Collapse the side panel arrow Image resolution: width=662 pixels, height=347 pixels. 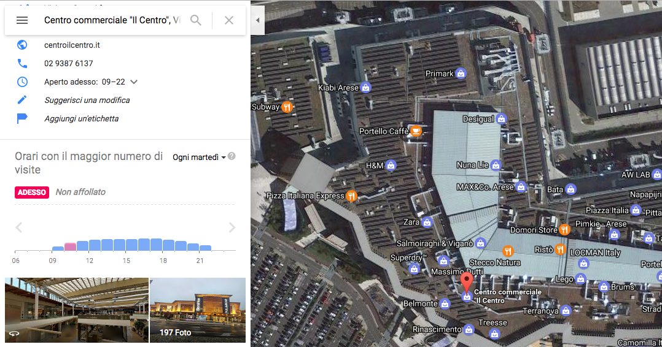[257, 20]
